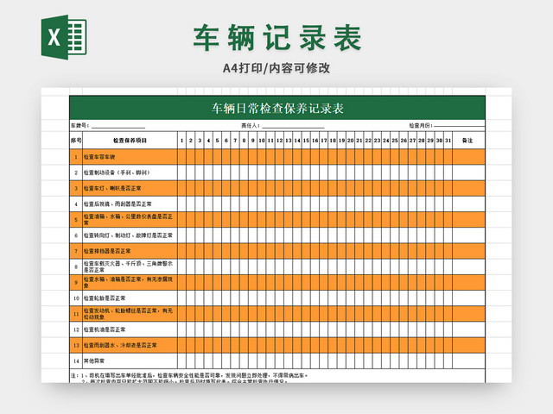Viewport: 553px width, 414px height.
Task: Select the 序号 column header
Action: [76, 140]
